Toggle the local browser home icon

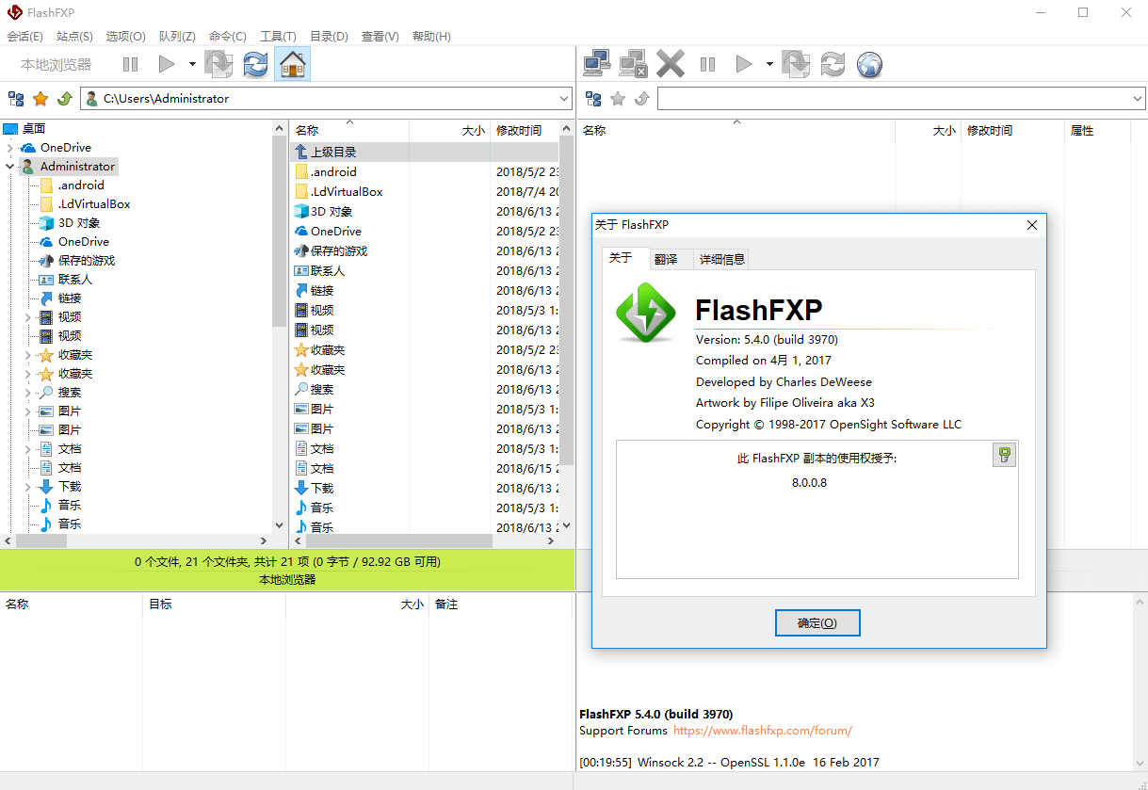pyautogui.click(x=293, y=64)
